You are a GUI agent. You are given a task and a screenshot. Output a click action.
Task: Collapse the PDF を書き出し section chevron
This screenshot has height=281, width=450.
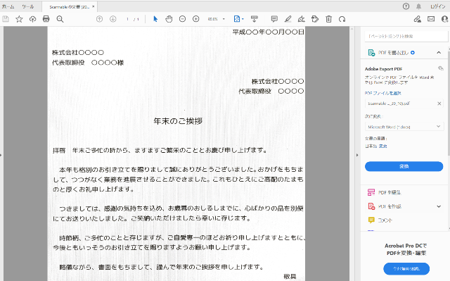click(x=439, y=53)
